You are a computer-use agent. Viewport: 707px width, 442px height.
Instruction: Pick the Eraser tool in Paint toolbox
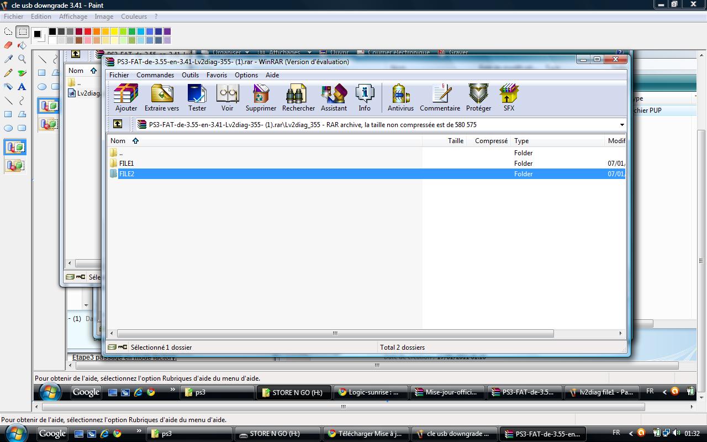point(8,45)
